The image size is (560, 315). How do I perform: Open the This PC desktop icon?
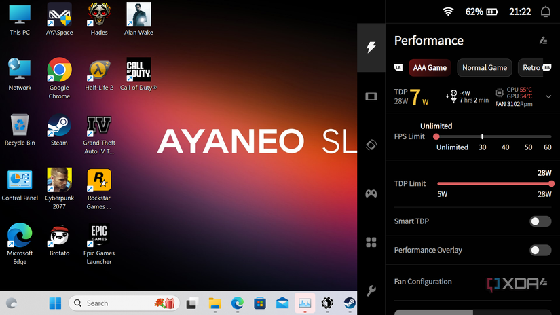(x=20, y=19)
